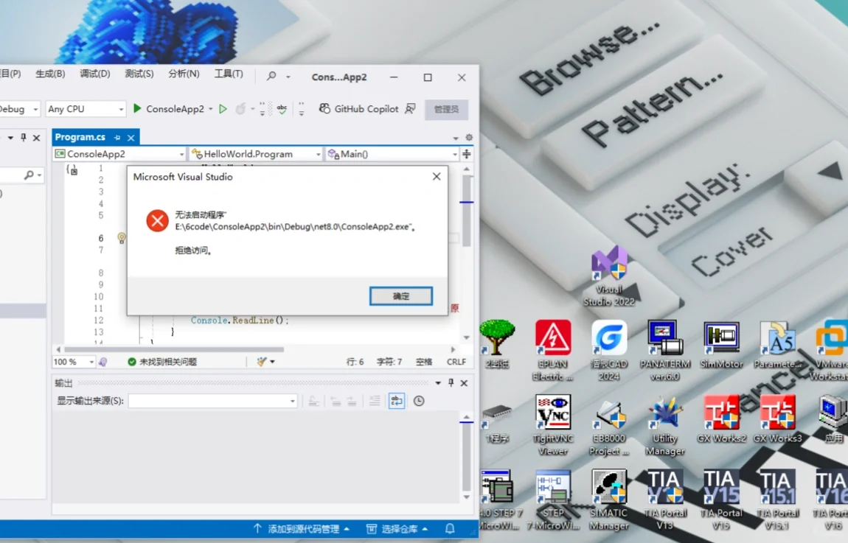The height and width of the screenshot is (543, 848).
Task: Open the GX Works3 desktop icon
Action: tap(778, 419)
